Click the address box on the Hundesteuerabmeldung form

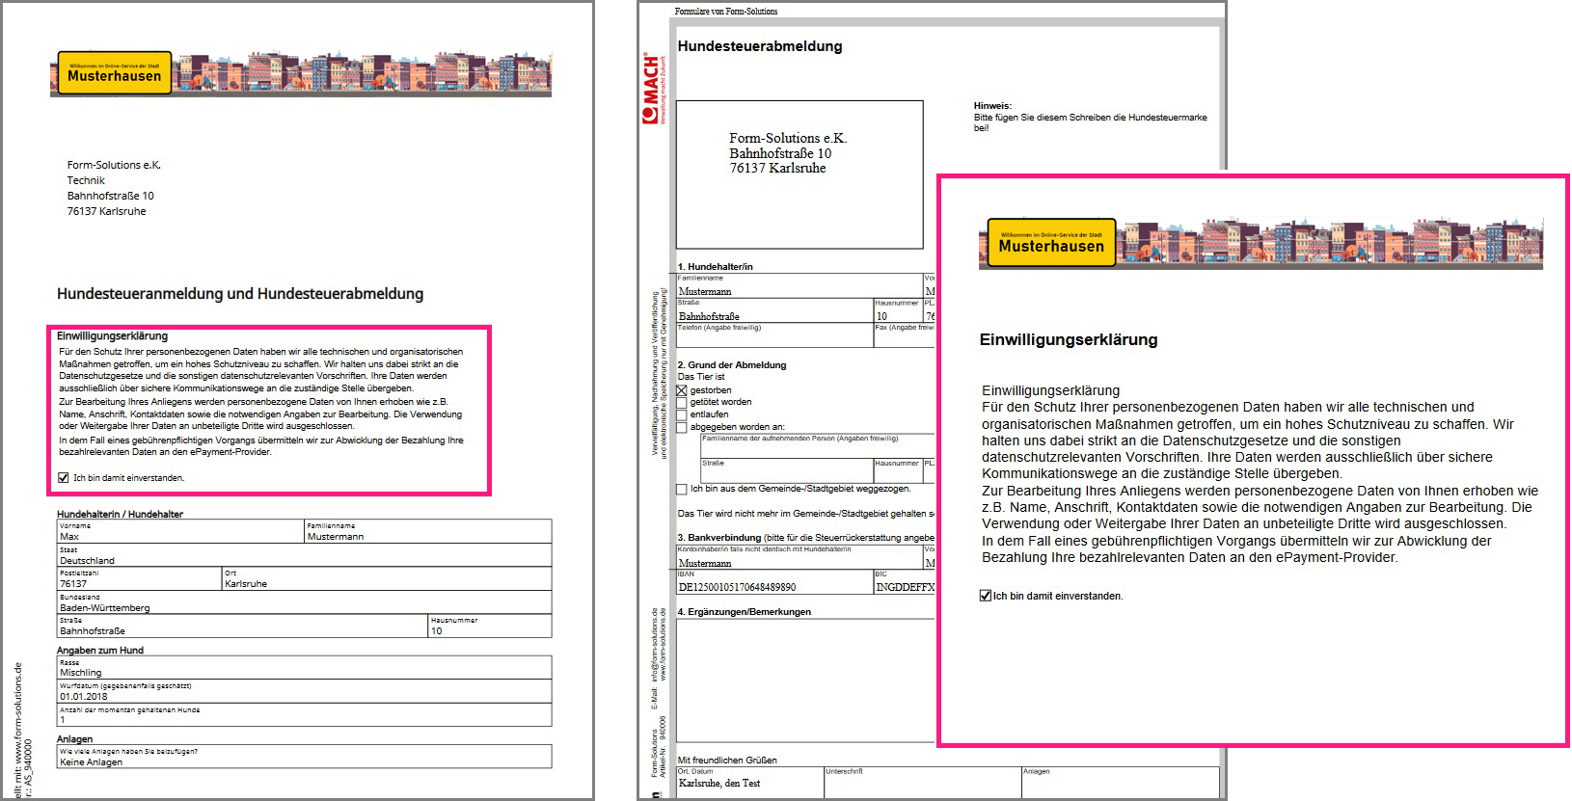pos(800,174)
